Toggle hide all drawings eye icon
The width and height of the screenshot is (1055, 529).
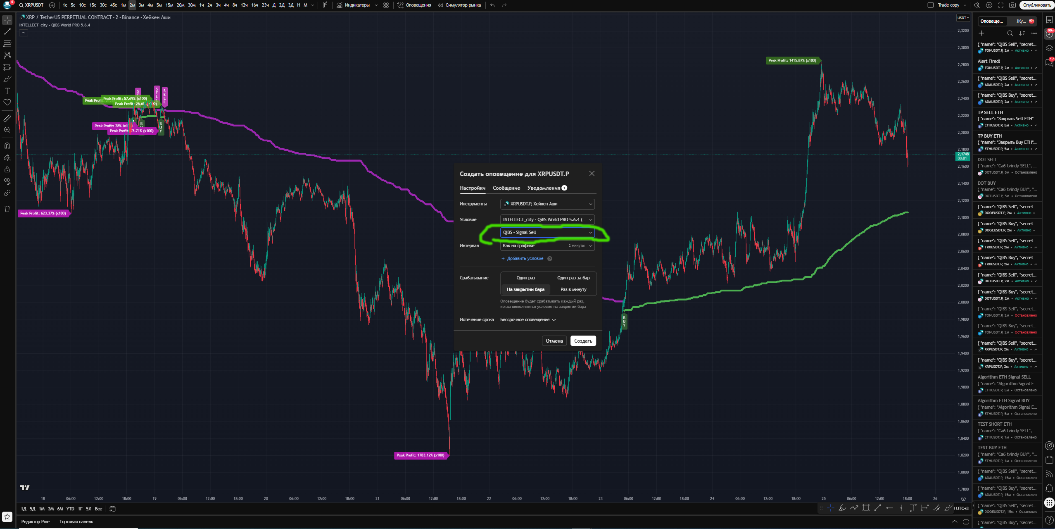coord(7,181)
